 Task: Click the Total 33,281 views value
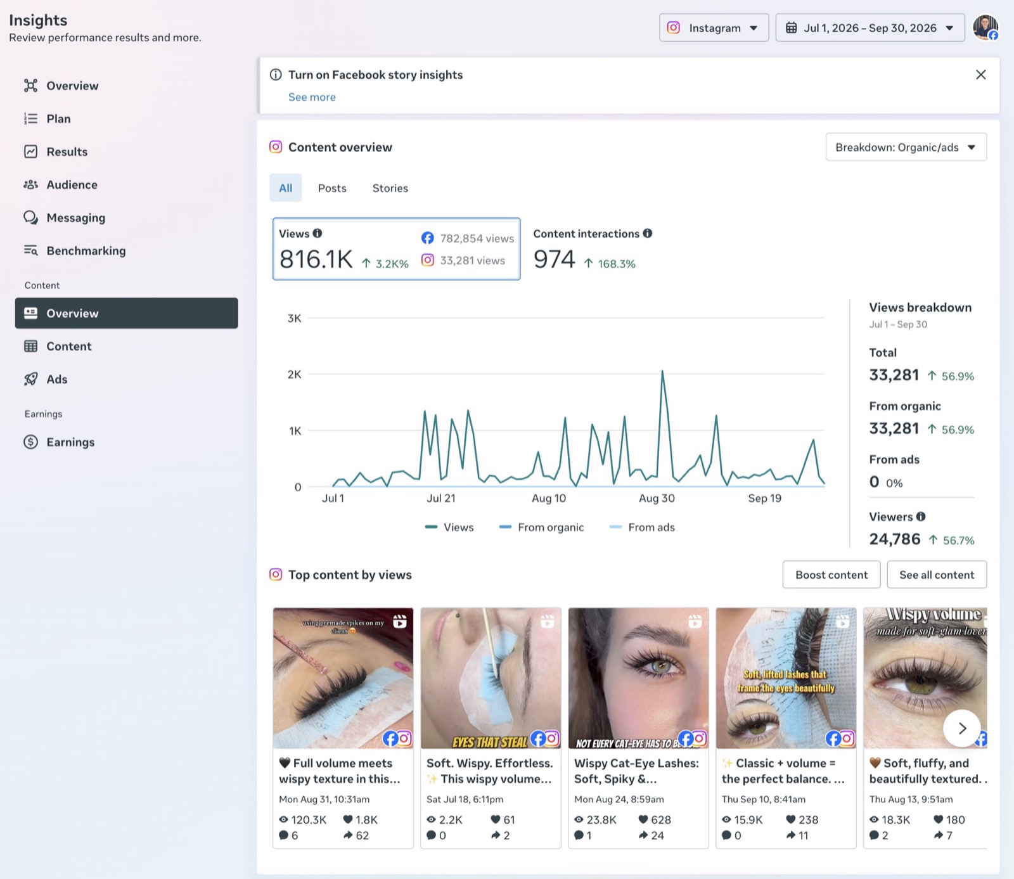point(894,375)
